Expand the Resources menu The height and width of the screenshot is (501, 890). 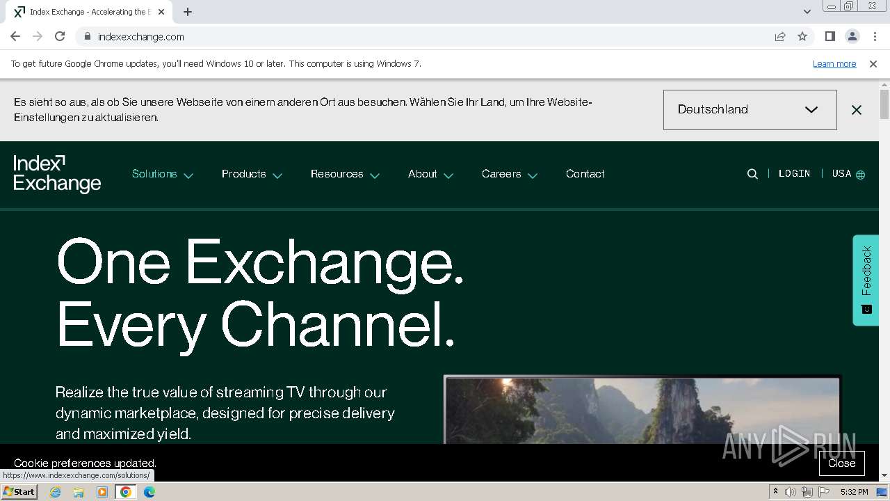[345, 174]
